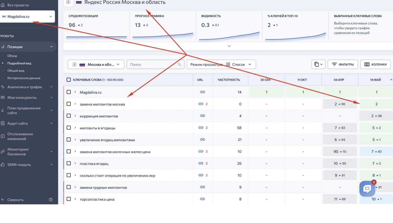Screen dimensions: 393x223
Task: Click the search magnifier icon
Action: [x=179, y=64]
